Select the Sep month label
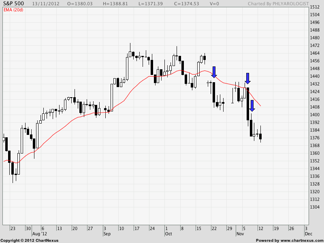The height and width of the screenshot is (243, 324). coord(107,234)
